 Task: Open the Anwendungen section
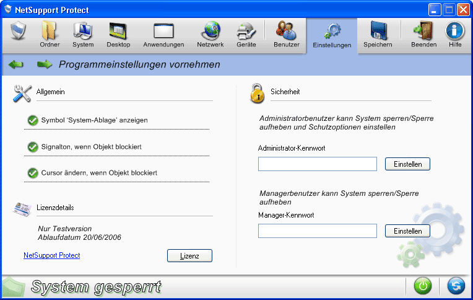point(163,34)
